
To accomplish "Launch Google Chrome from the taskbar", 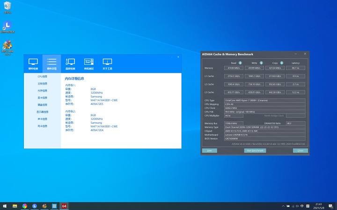I will point(25,206).
